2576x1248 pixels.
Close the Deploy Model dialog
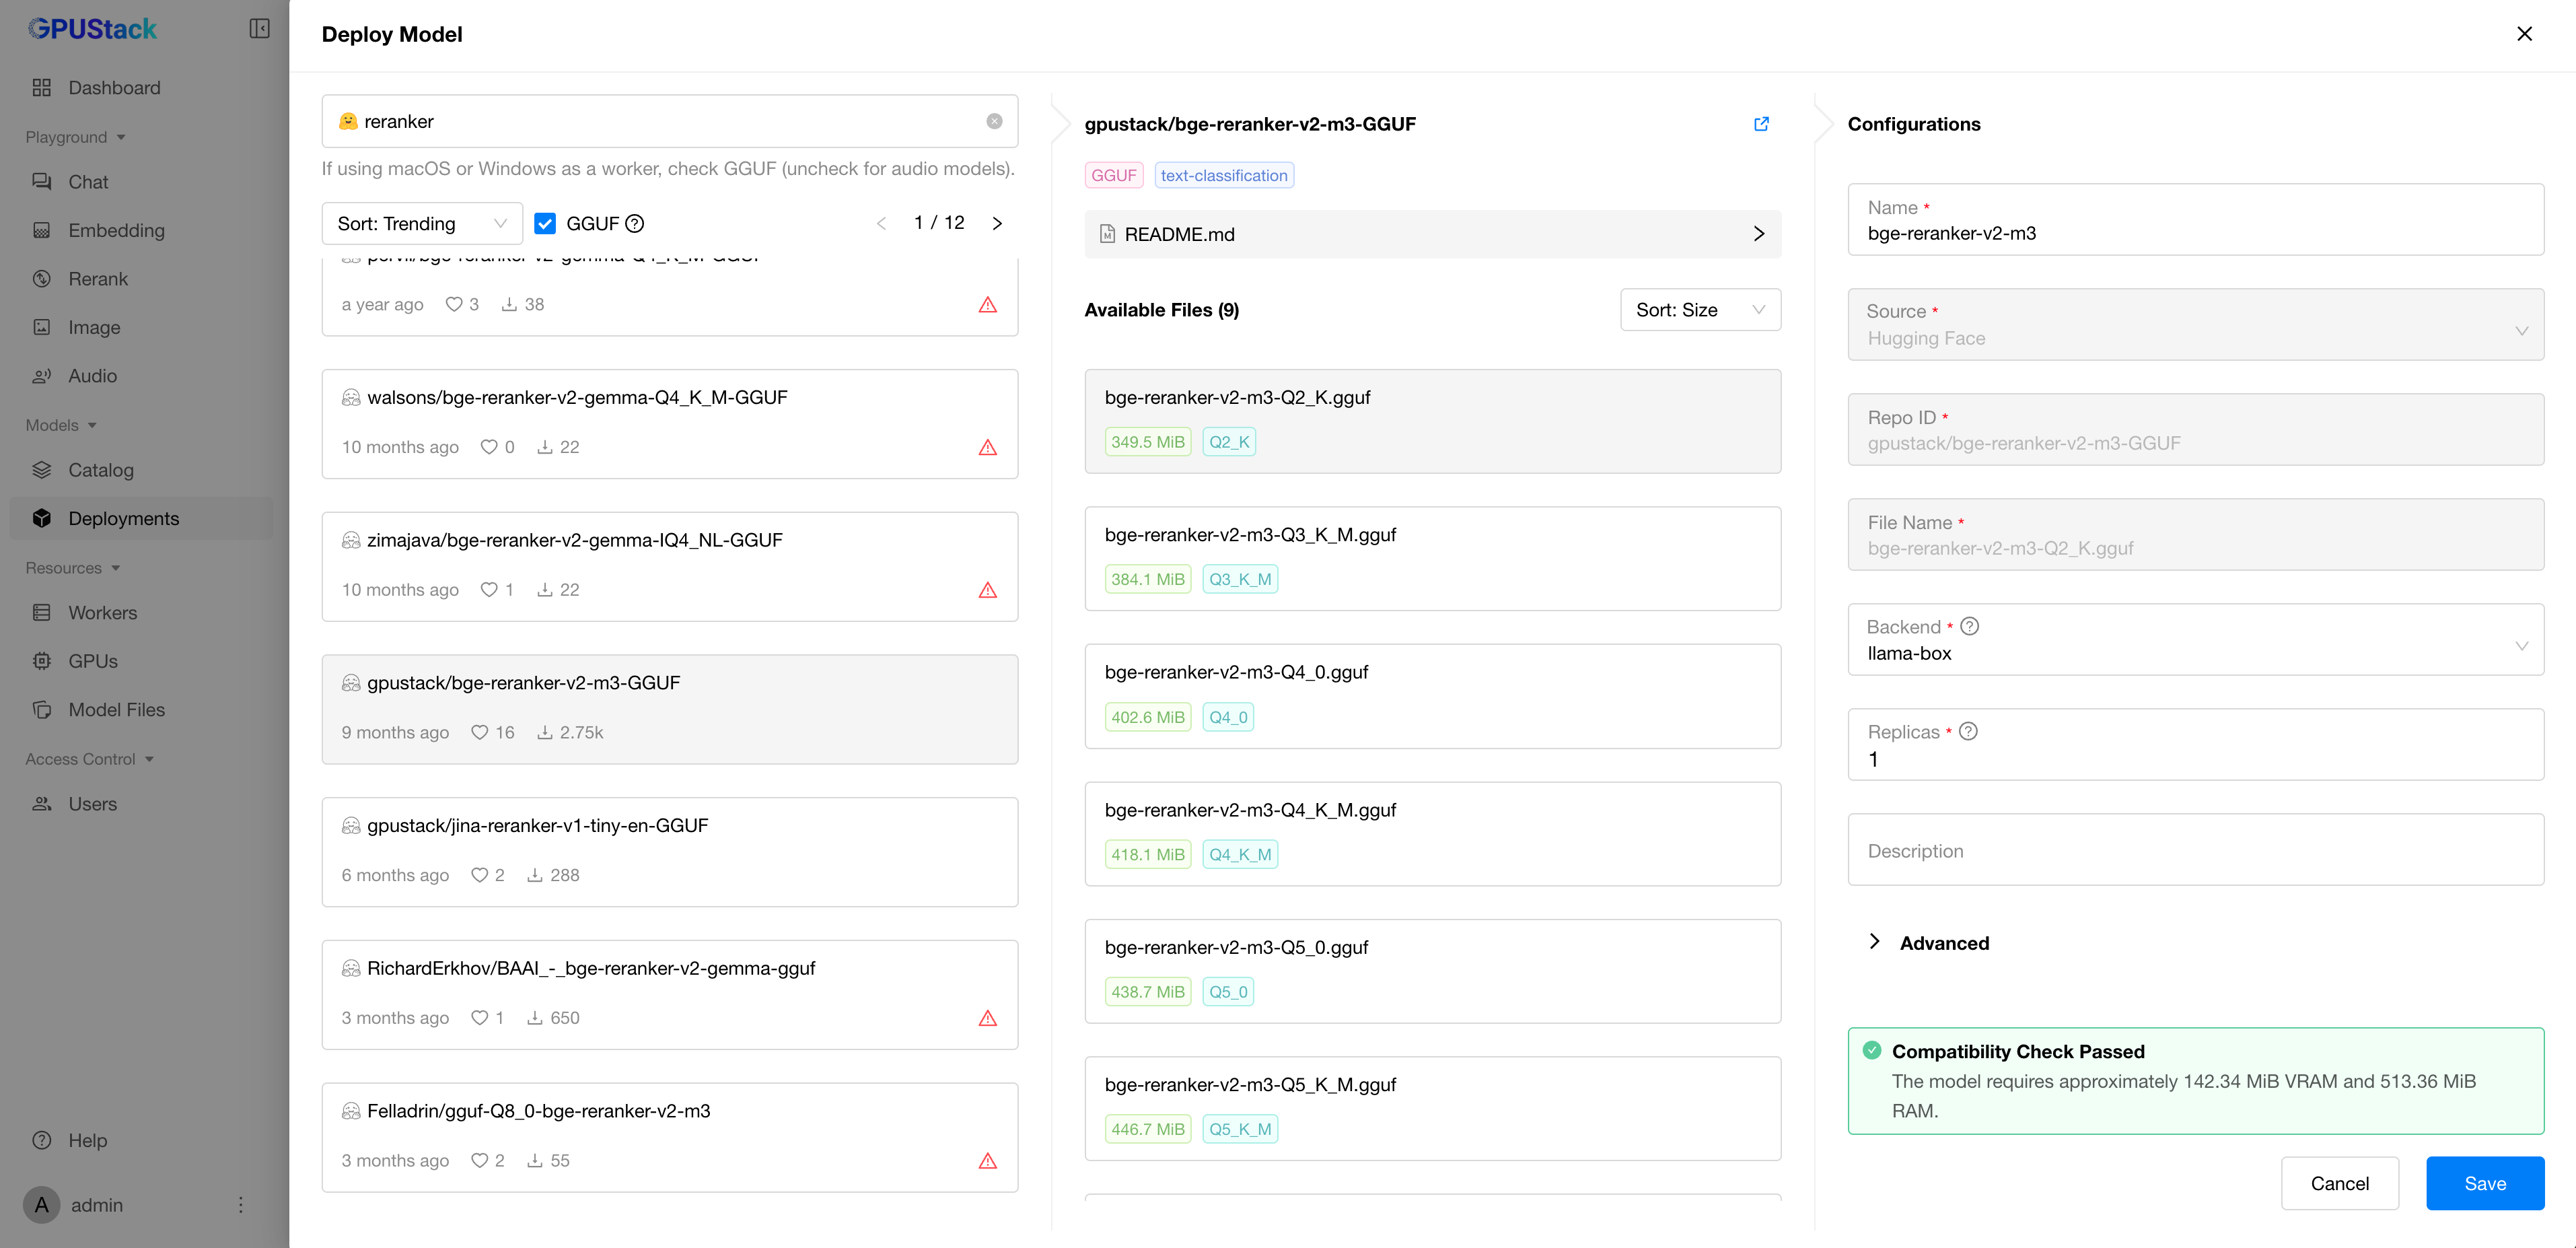pos(2524,34)
